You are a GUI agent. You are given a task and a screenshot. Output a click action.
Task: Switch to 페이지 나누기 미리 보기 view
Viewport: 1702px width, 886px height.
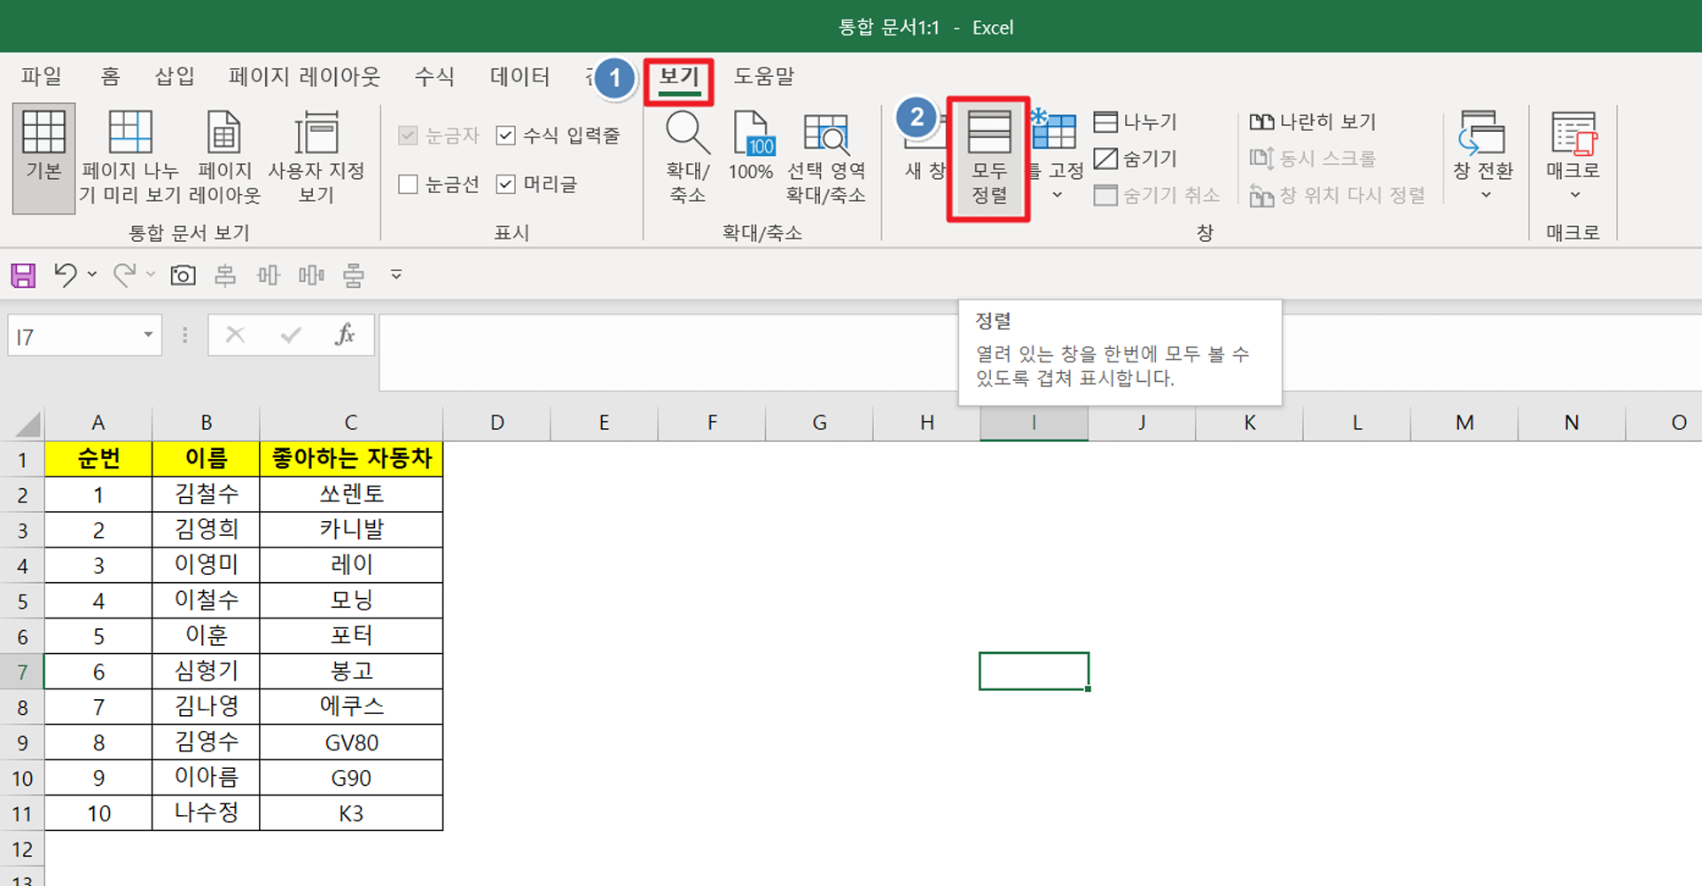pyautogui.click(x=130, y=158)
